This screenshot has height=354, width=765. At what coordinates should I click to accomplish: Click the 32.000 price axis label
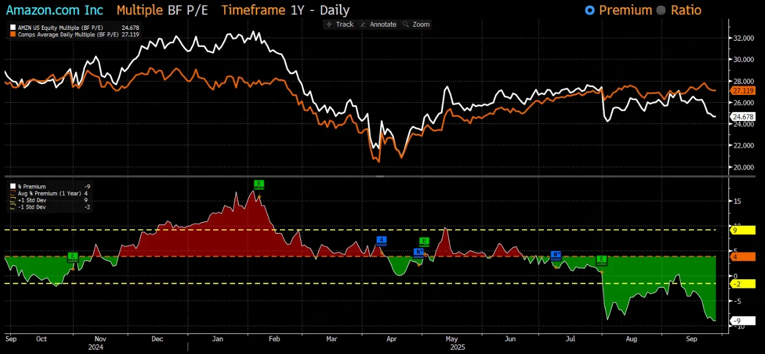click(744, 38)
